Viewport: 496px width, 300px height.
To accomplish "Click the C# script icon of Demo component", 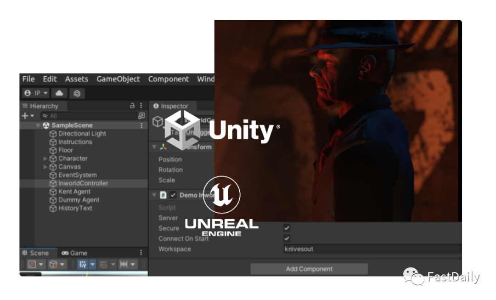I will 163,195.
